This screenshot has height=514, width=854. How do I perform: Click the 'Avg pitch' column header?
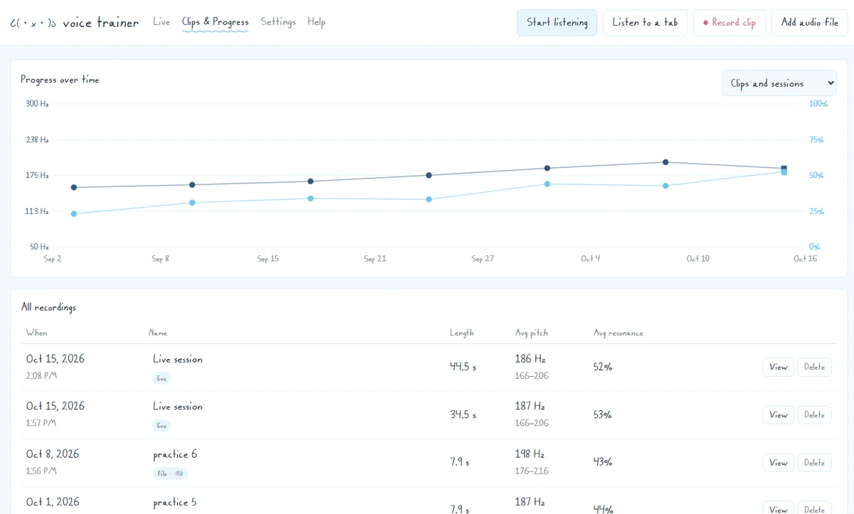pos(532,333)
